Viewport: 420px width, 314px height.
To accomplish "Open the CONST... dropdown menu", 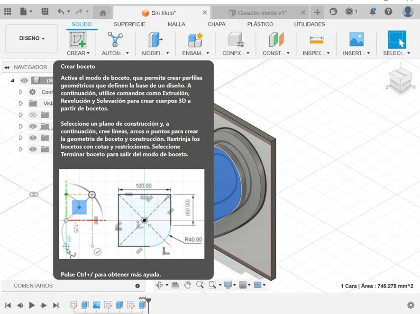I will click(x=276, y=53).
